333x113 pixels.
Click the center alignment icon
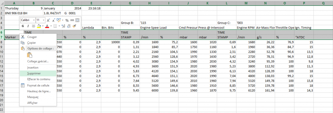[x=33, y=26]
